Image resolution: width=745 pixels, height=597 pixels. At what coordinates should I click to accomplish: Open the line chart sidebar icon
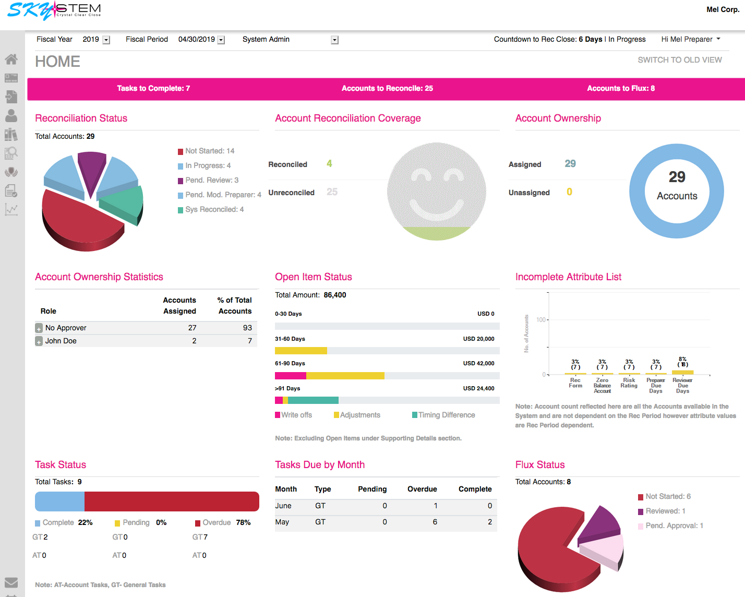coord(11,210)
